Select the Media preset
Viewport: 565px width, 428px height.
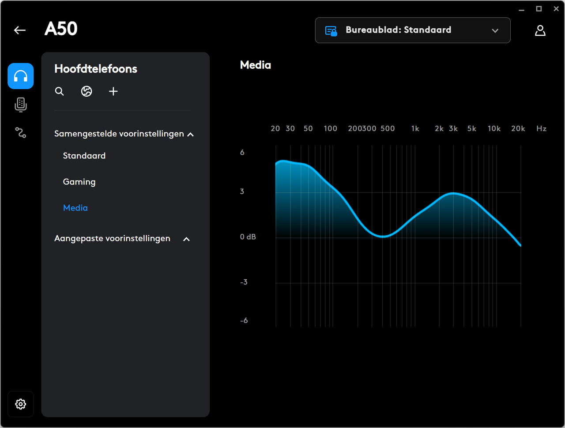pyautogui.click(x=75, y=208)
